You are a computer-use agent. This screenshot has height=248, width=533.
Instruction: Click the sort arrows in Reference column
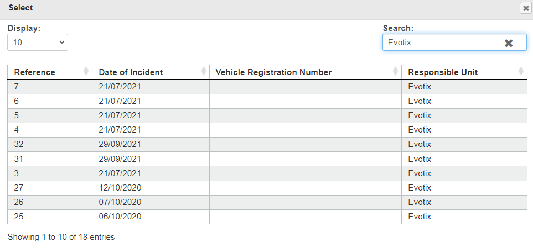86,71
